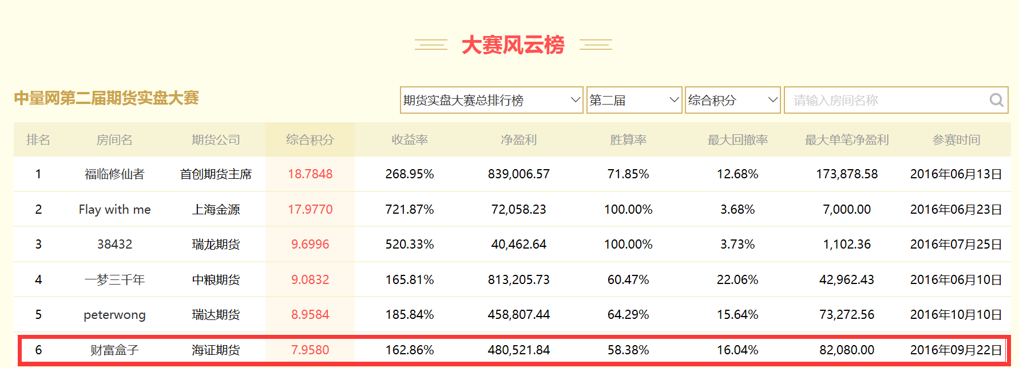
Task: Click the 净盈利 column header
Action: (518, 140)
